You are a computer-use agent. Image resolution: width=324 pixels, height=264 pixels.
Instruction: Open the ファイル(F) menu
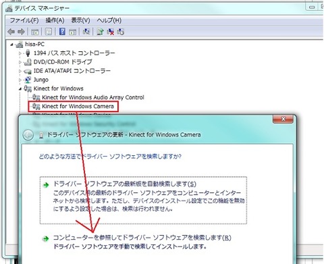[24, 20]
